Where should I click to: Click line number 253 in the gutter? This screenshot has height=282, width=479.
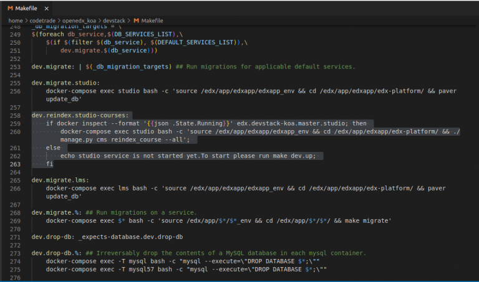click(16, 67)
